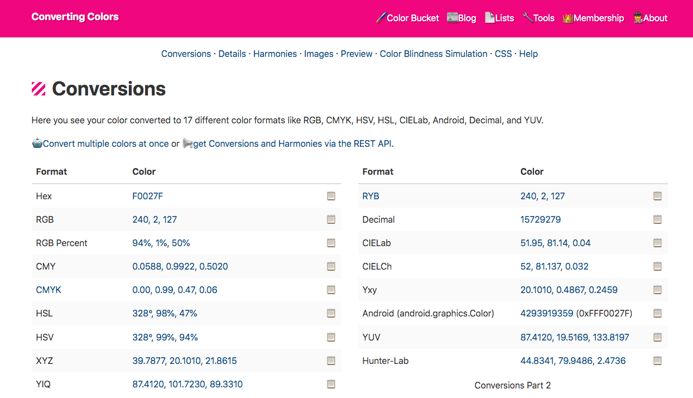This screenshot has height=398, width=693.
Task: Copy the Hex value with the clipboard icon
Action: pyautogui.click(x=331, y=196)
